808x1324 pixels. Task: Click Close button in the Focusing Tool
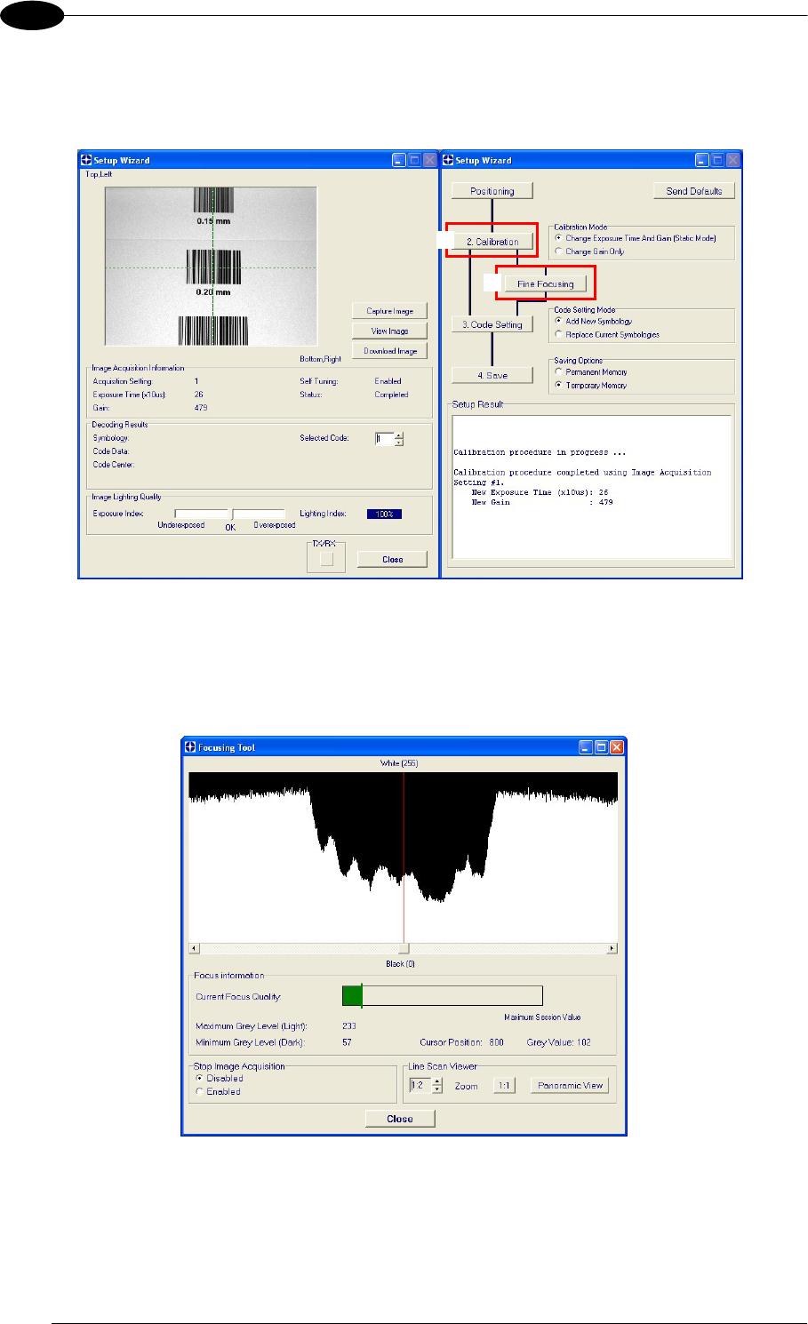click(x=400, y=1119)
